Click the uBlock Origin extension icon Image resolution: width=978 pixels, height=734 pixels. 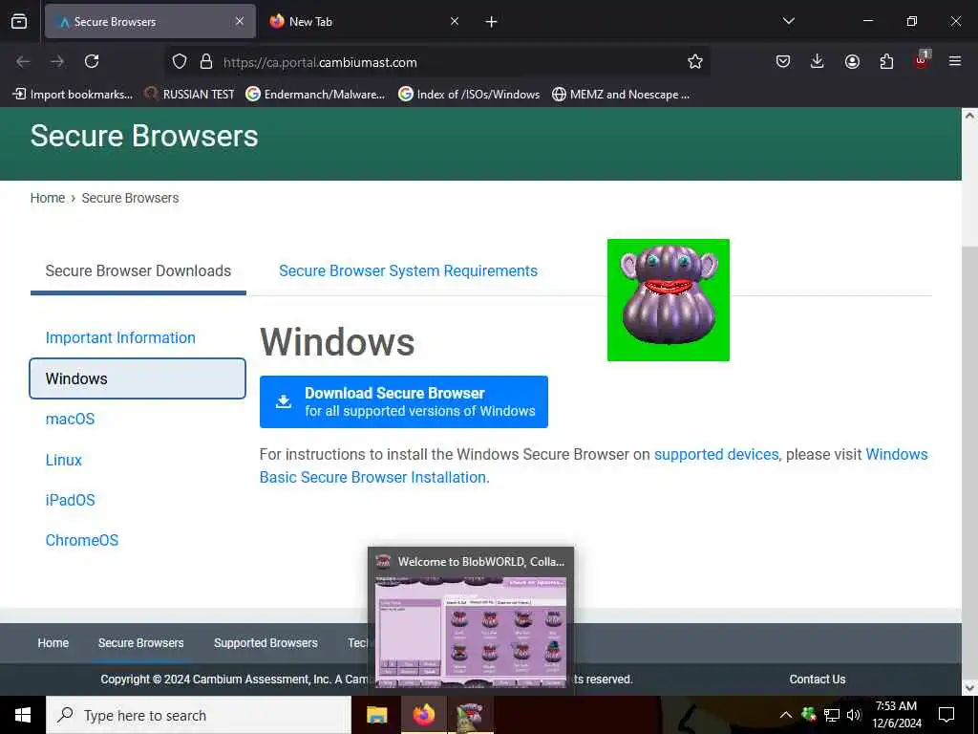click(922, 60)
